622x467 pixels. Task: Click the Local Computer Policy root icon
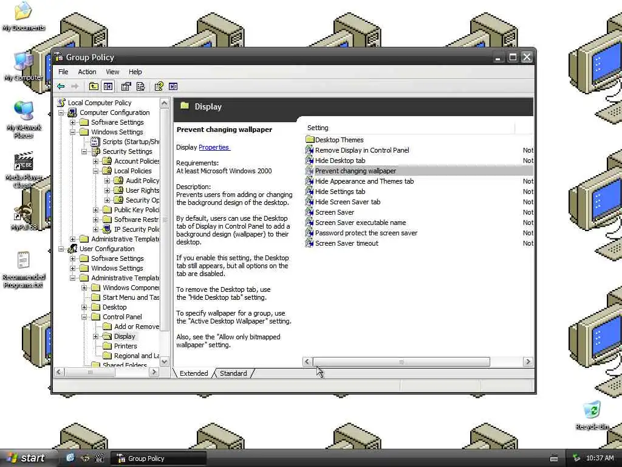coord(61,103)
